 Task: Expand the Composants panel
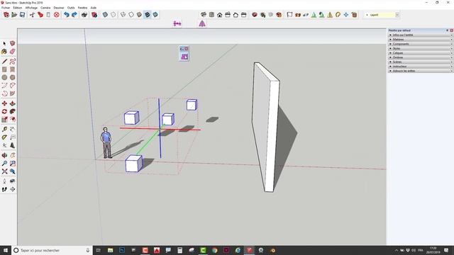click(421, 44)
